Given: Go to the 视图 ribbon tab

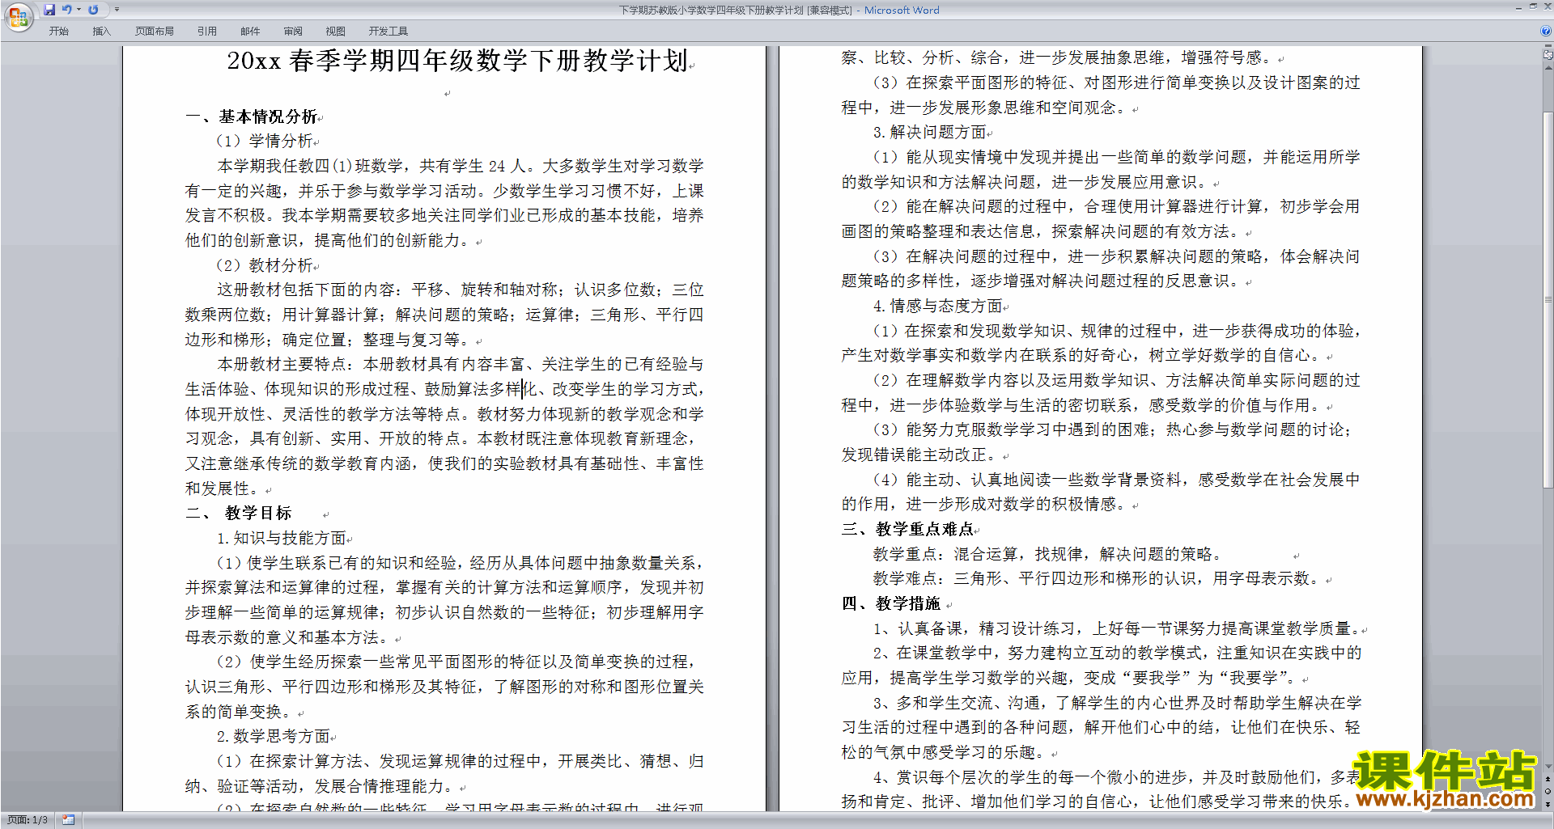Looking at the screenshot, I should (x=336, y=32).
